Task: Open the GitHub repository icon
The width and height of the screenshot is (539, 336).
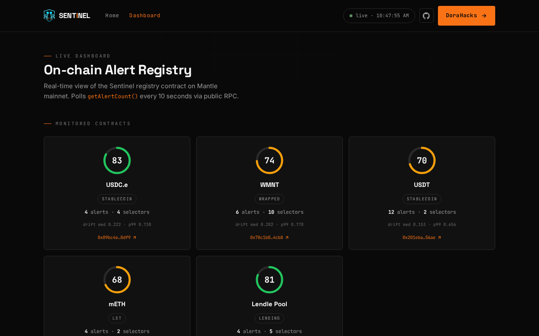Action: click(x=426, y=16)
